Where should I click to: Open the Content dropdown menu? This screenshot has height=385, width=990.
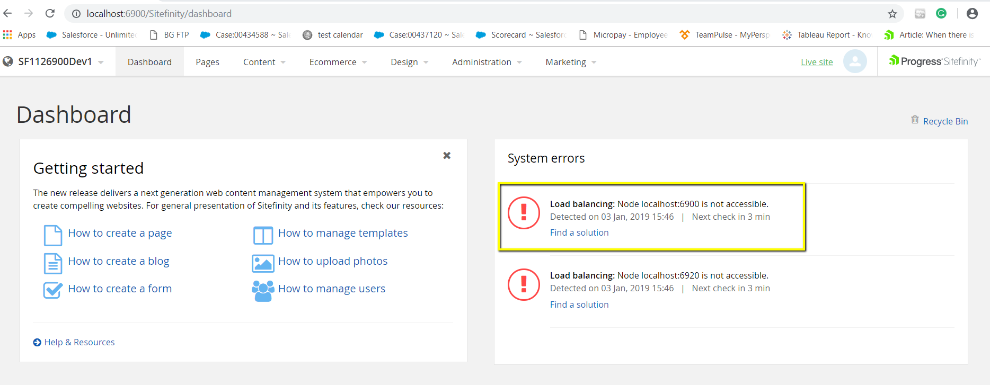[264, 62]
